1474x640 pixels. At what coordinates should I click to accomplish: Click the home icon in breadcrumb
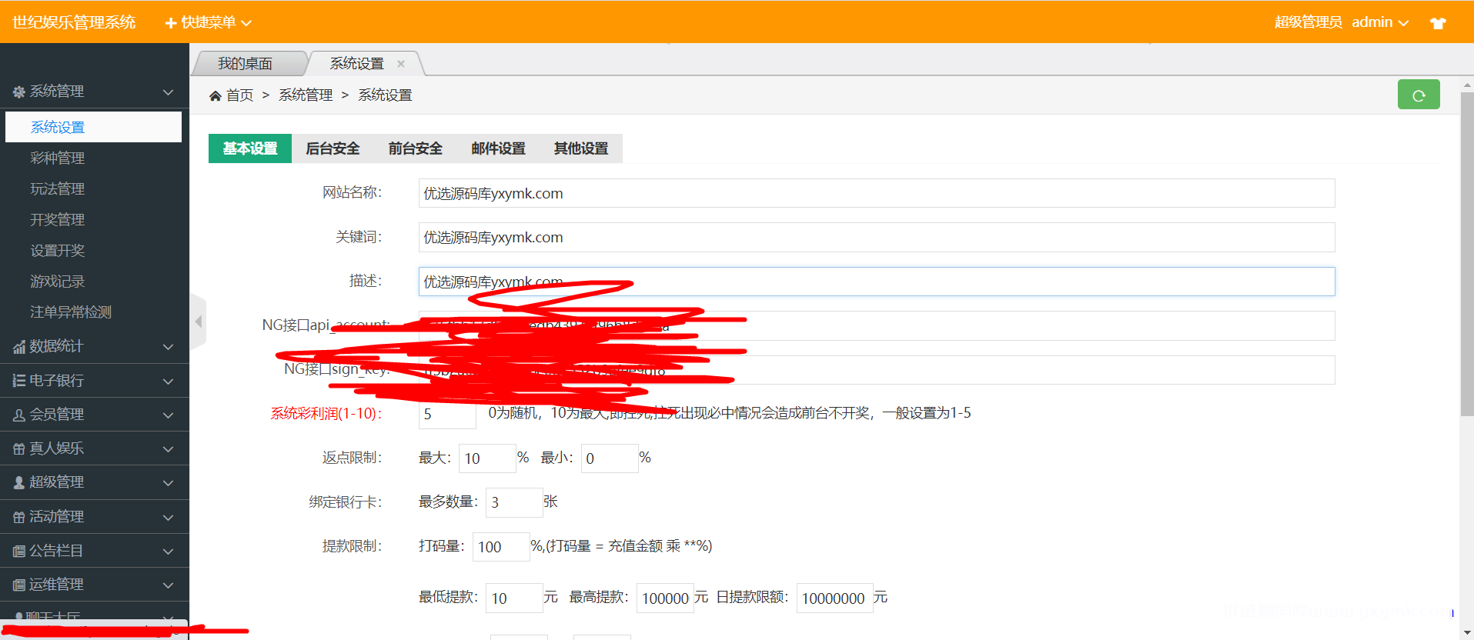click(x=216, y=95)
